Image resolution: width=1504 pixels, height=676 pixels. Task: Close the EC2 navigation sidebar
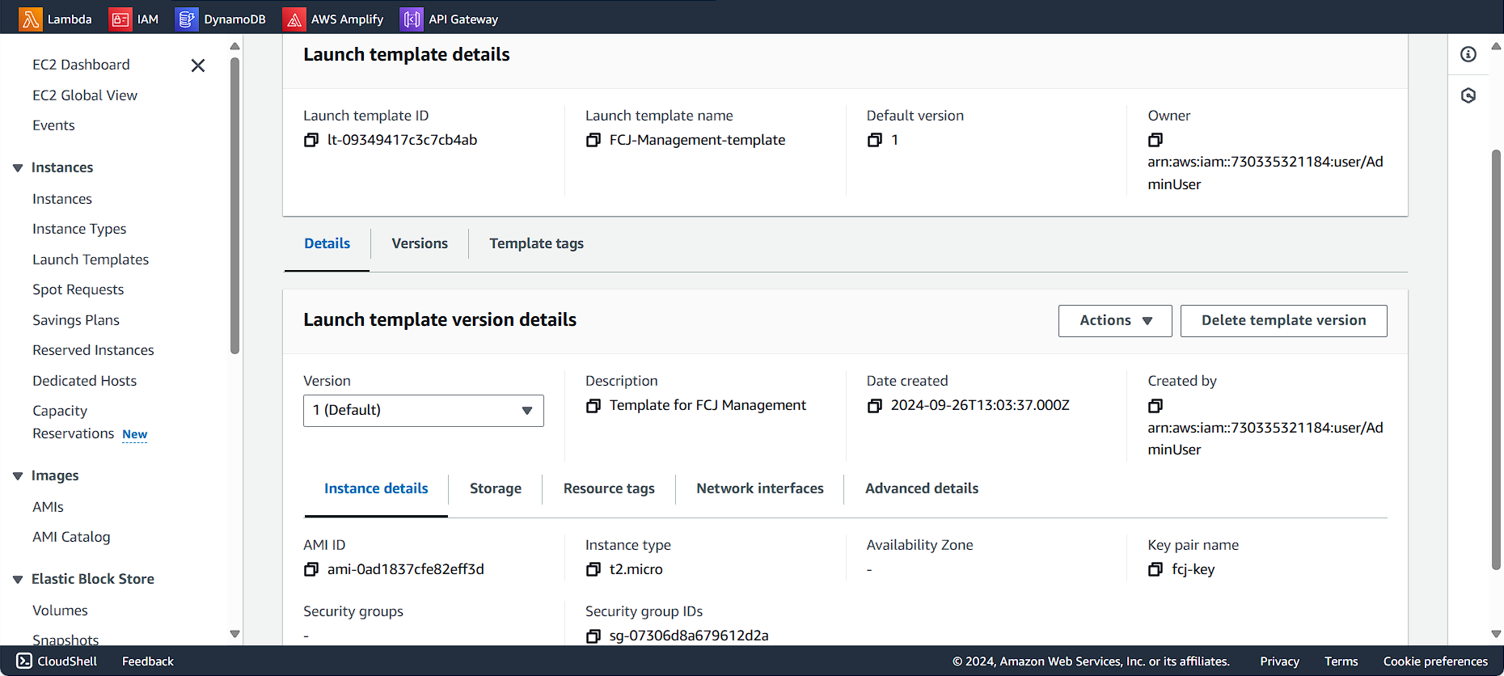pos(198,65)
